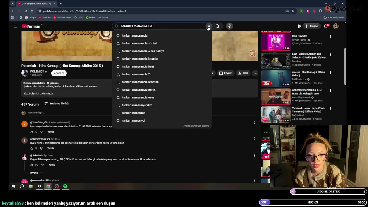Select suggestion 'tankurt manas mola karaoke'
Image resolution: width=368 pixels, height=207 pixels.
click(x=162, y=59)
